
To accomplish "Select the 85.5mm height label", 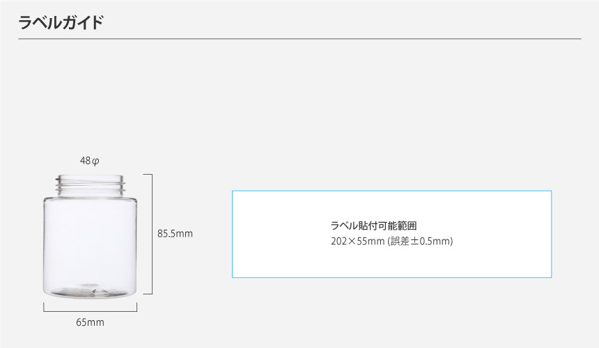I will click(175, 234).
